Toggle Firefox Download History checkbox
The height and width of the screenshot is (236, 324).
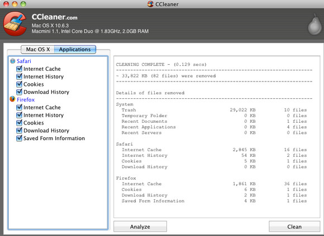click(x=19, y=131)
